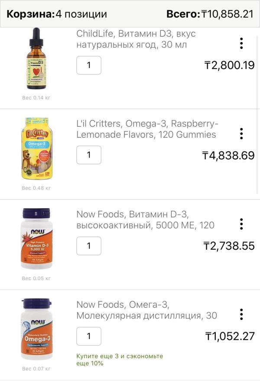Screen dimensions: 260x381
Task: Tap Now Foods Vitamin D-3 bottle image
Action: 36,239
